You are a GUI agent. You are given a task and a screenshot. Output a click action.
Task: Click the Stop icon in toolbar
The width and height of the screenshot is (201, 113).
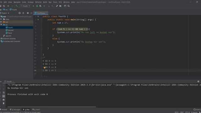(44, 6)
